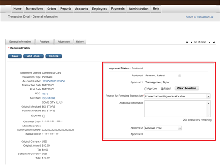Select the Reject radio button
This screenshot has height=165, width=220.
point(162,89)
